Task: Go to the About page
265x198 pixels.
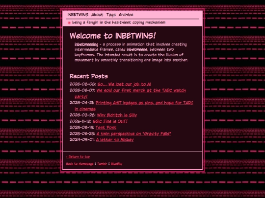Action: (97, 15)
